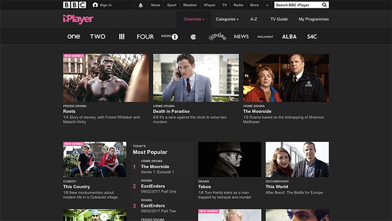The width and height of the screenshot is (392, 221).
Task: Select BBC One channel logo
Action: [x=74, y=37]
